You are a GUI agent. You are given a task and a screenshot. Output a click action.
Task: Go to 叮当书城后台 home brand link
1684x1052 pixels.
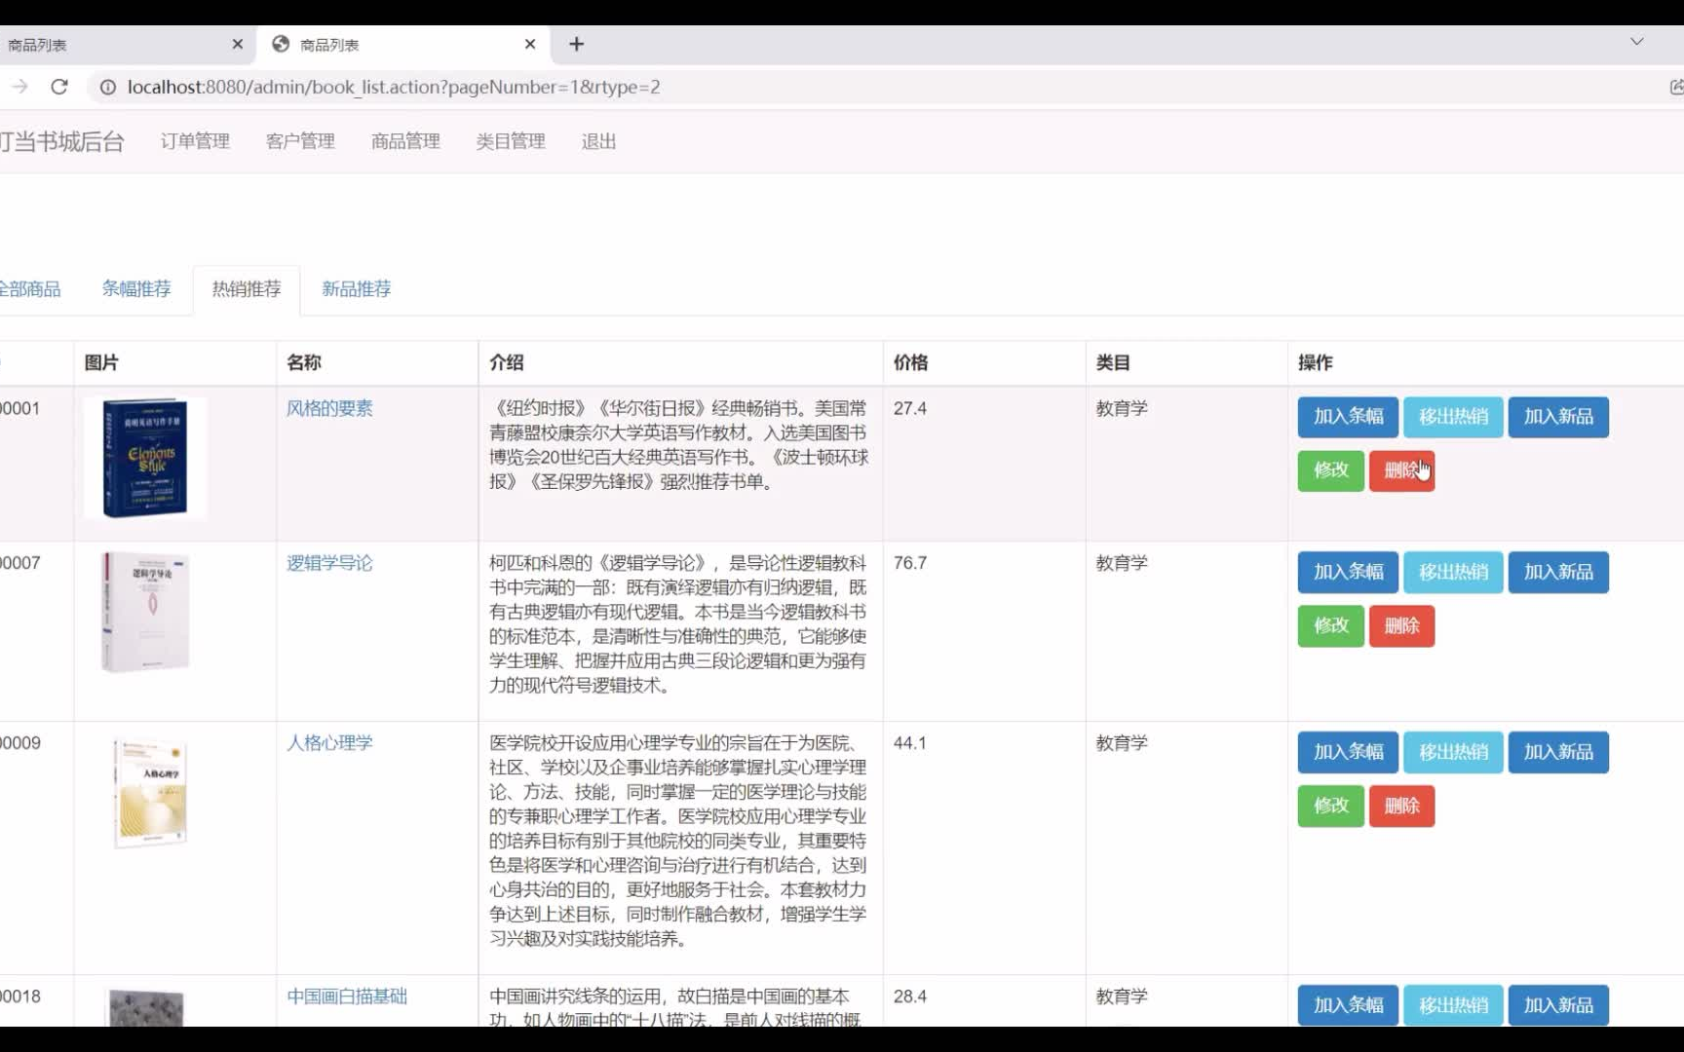(61, 141)
